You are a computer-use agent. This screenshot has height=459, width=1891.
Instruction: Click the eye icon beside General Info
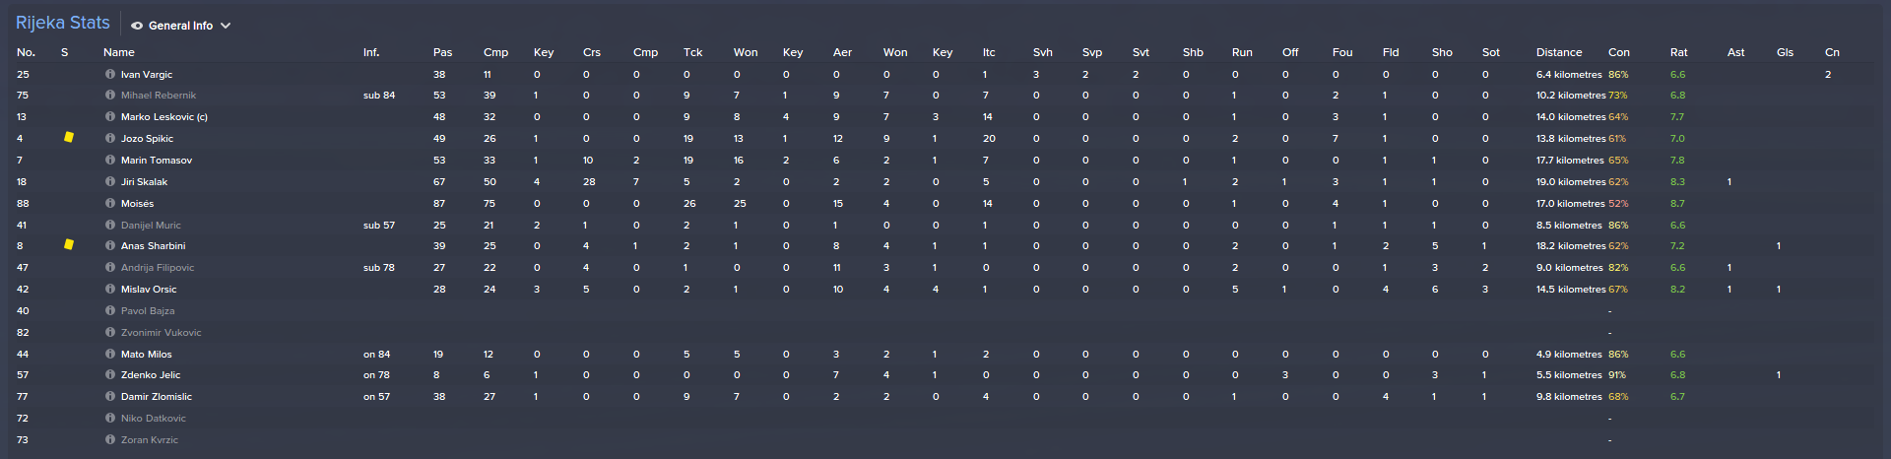[x=137, y=26]
